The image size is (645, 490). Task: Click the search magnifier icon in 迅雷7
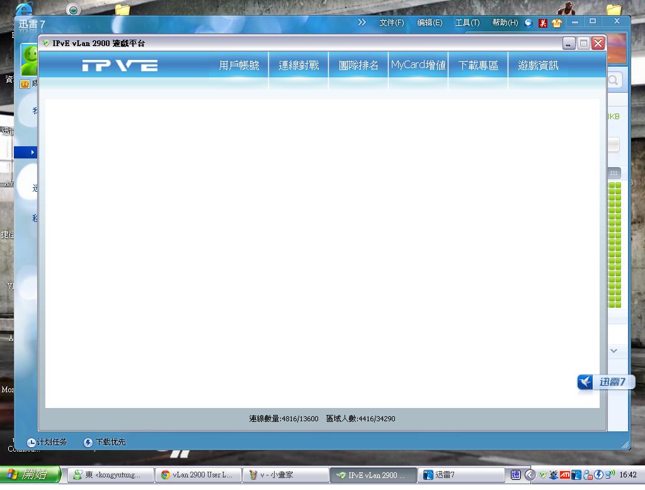[x=613, y=80]
